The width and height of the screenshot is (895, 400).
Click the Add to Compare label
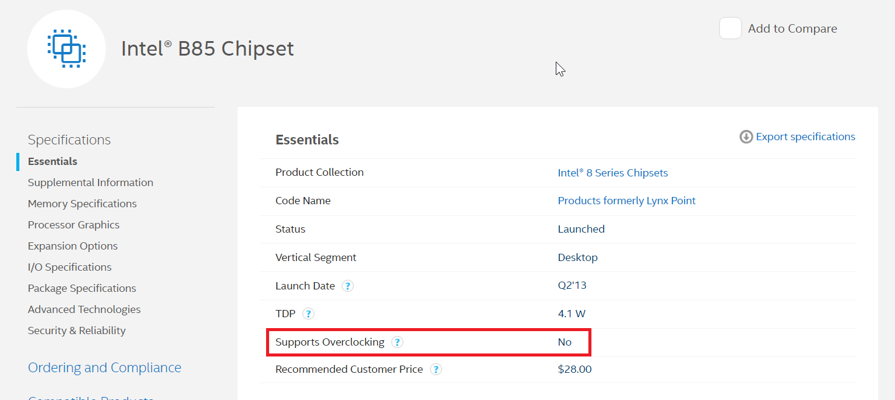792,28
